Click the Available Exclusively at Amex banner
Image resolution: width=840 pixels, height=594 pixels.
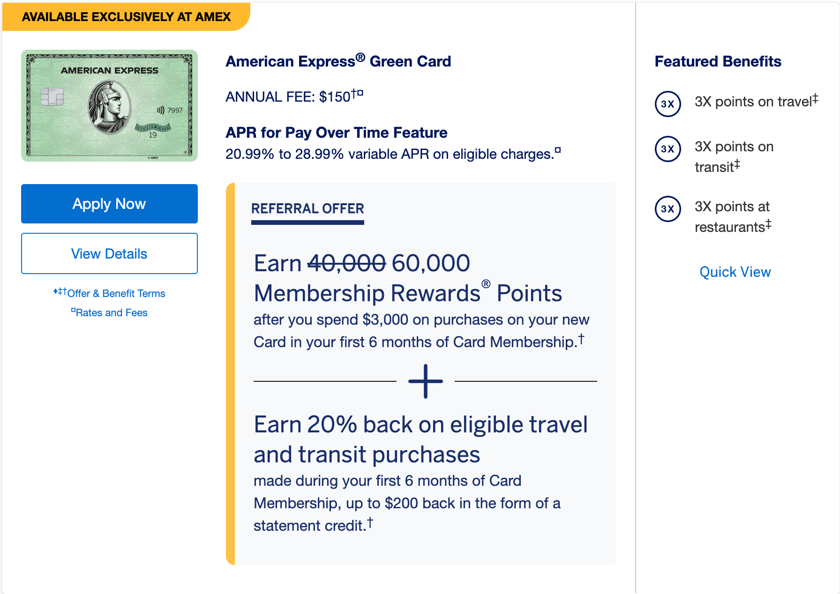click(x=127, y=17)
